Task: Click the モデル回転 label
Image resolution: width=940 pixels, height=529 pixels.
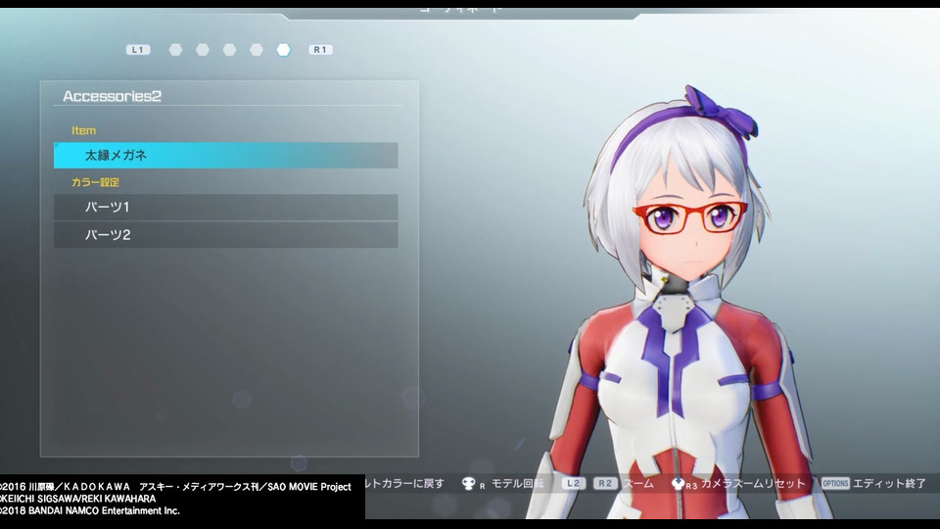Action: click(517, 483)
